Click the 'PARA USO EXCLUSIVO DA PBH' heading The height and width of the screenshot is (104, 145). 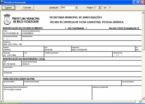click(x=19, y=79)
